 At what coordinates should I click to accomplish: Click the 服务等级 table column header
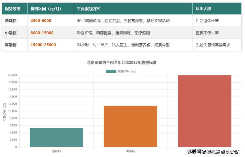coord(13,9)
